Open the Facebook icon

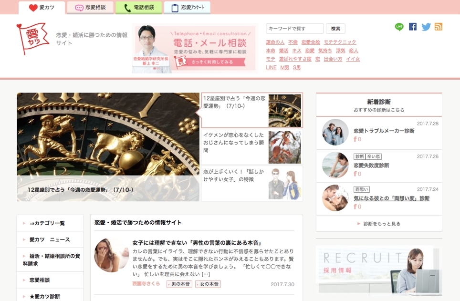click(x=413, y=27)
